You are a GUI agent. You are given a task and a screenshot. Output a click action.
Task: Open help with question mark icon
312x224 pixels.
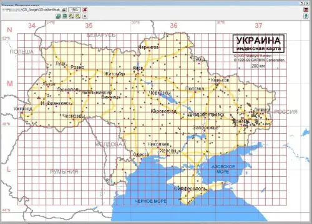tap(306, 16)
